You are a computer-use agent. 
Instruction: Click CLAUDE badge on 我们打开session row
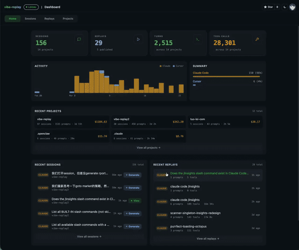coord(43,175)
